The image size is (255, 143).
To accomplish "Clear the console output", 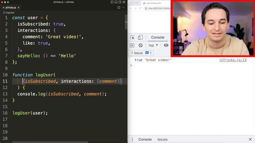I will click(141, 45).
